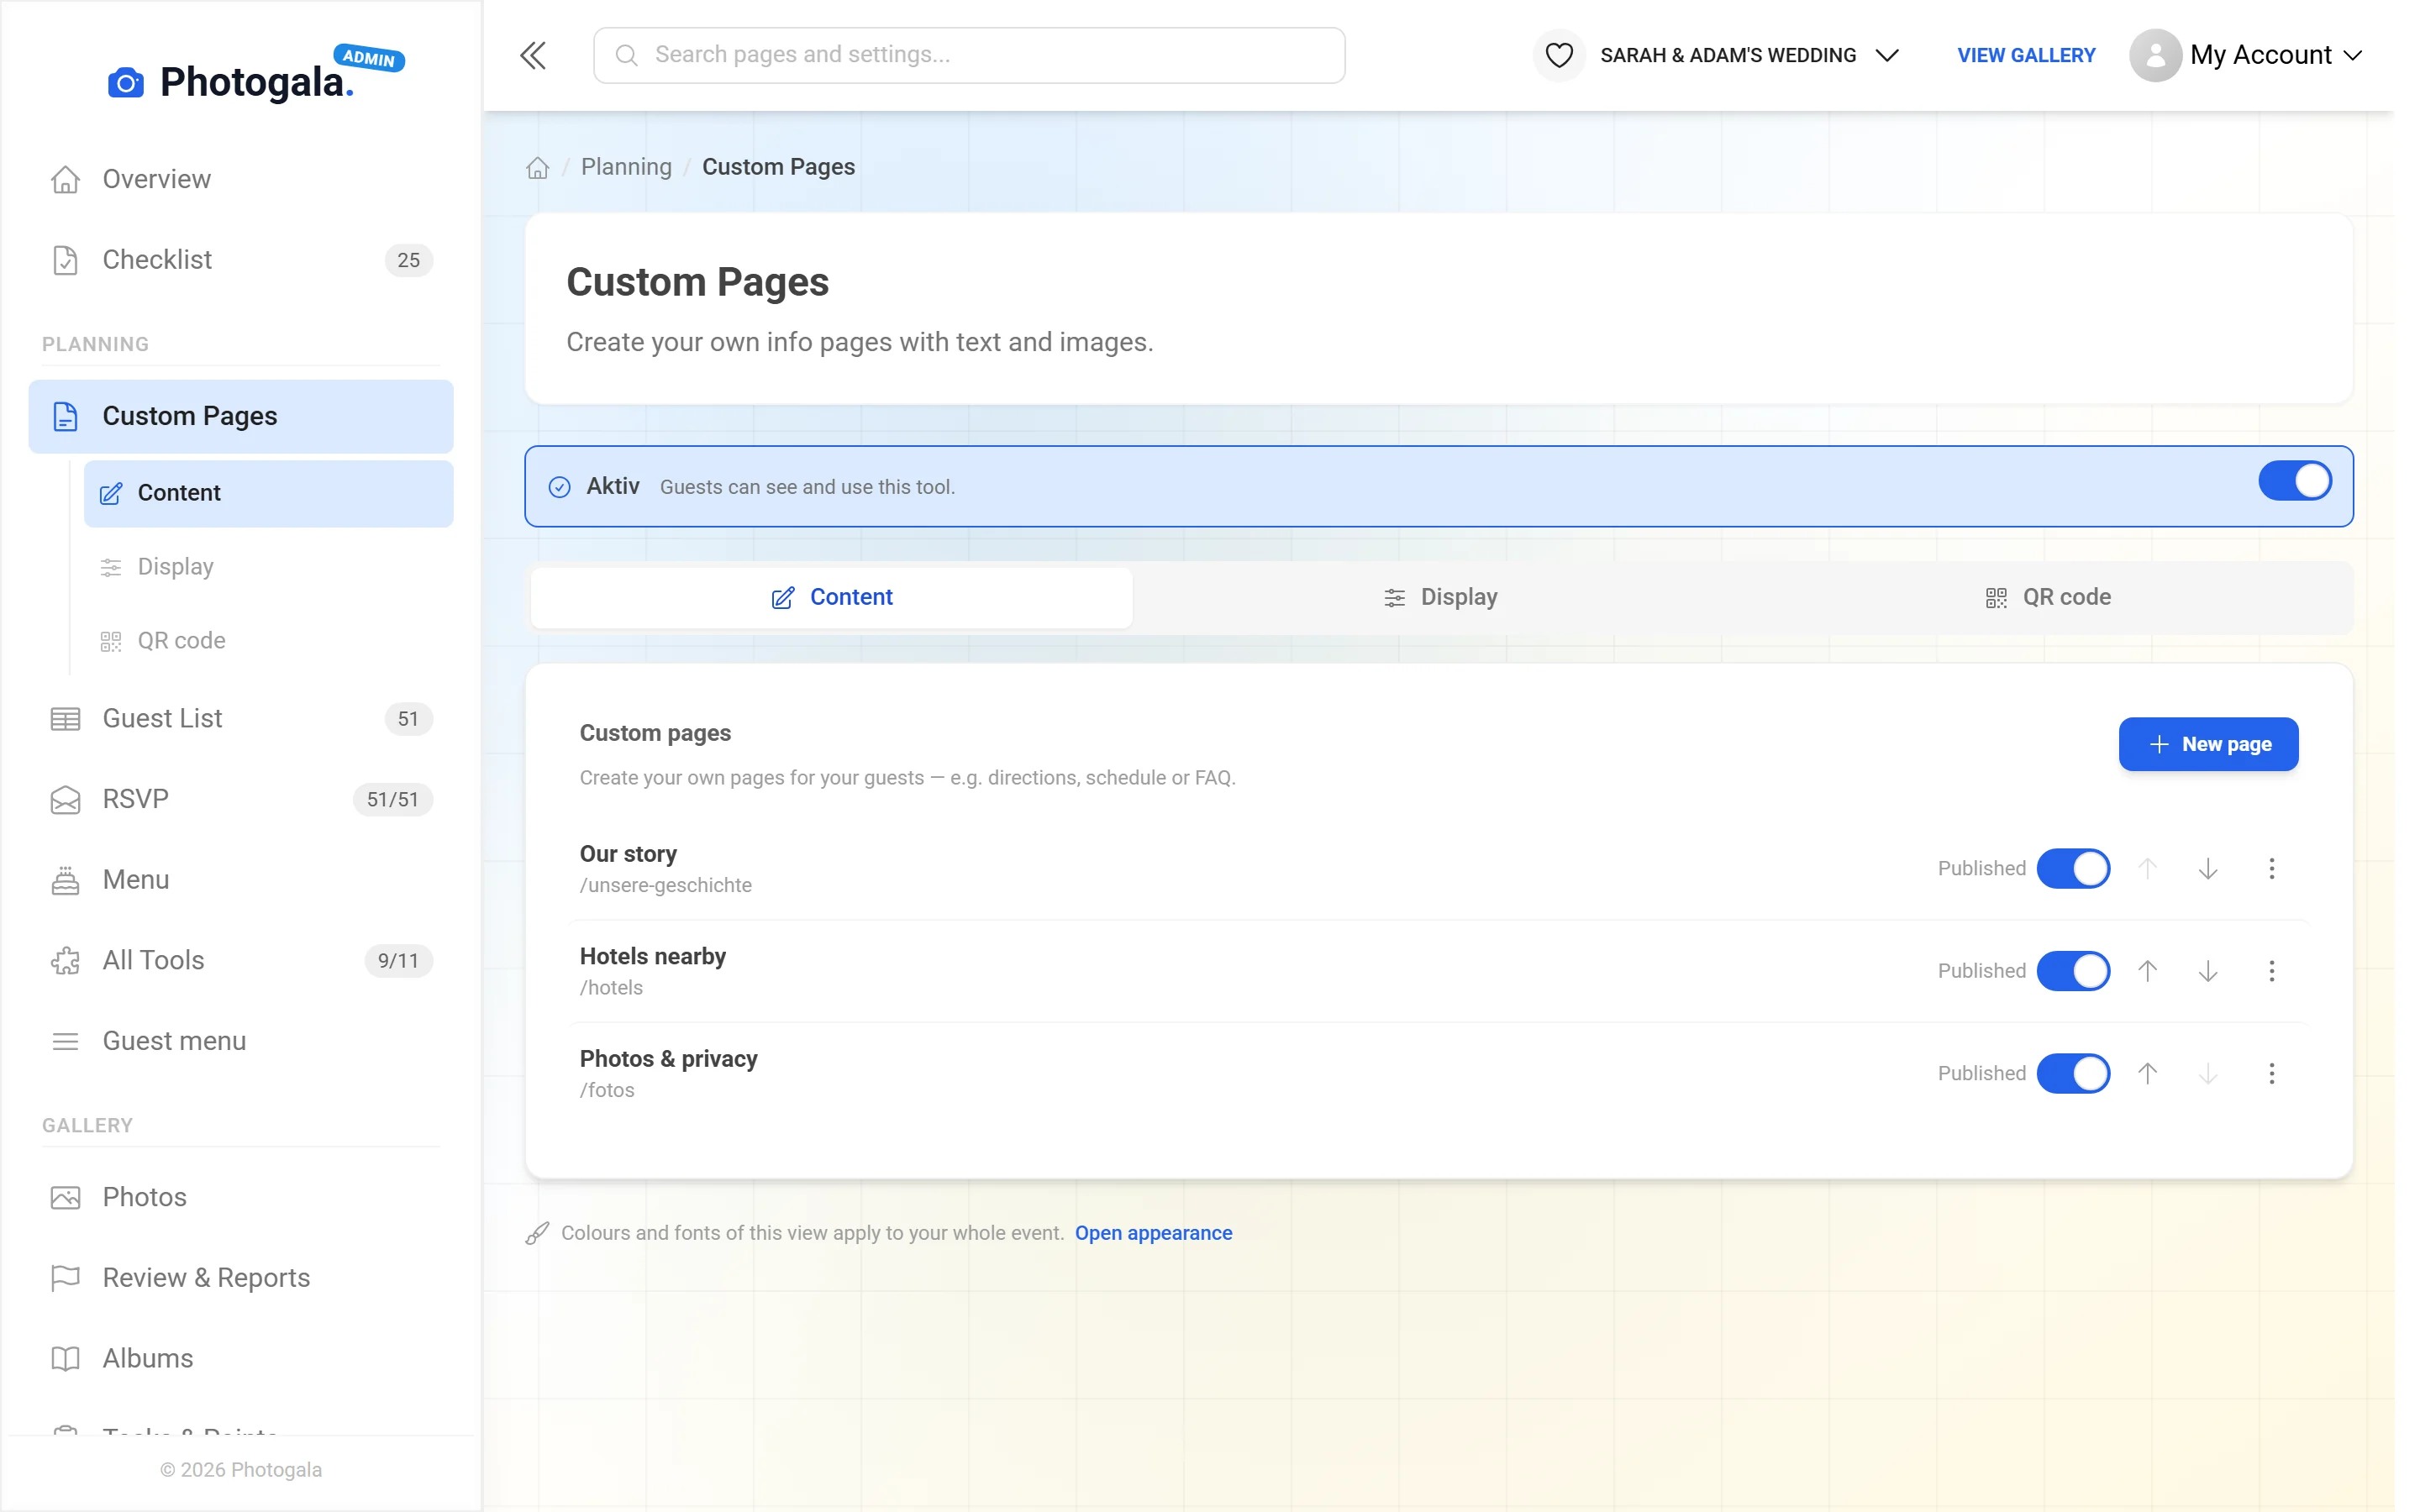
Task: Open more options for Hotels nearby
Action: pos(2271,970)
